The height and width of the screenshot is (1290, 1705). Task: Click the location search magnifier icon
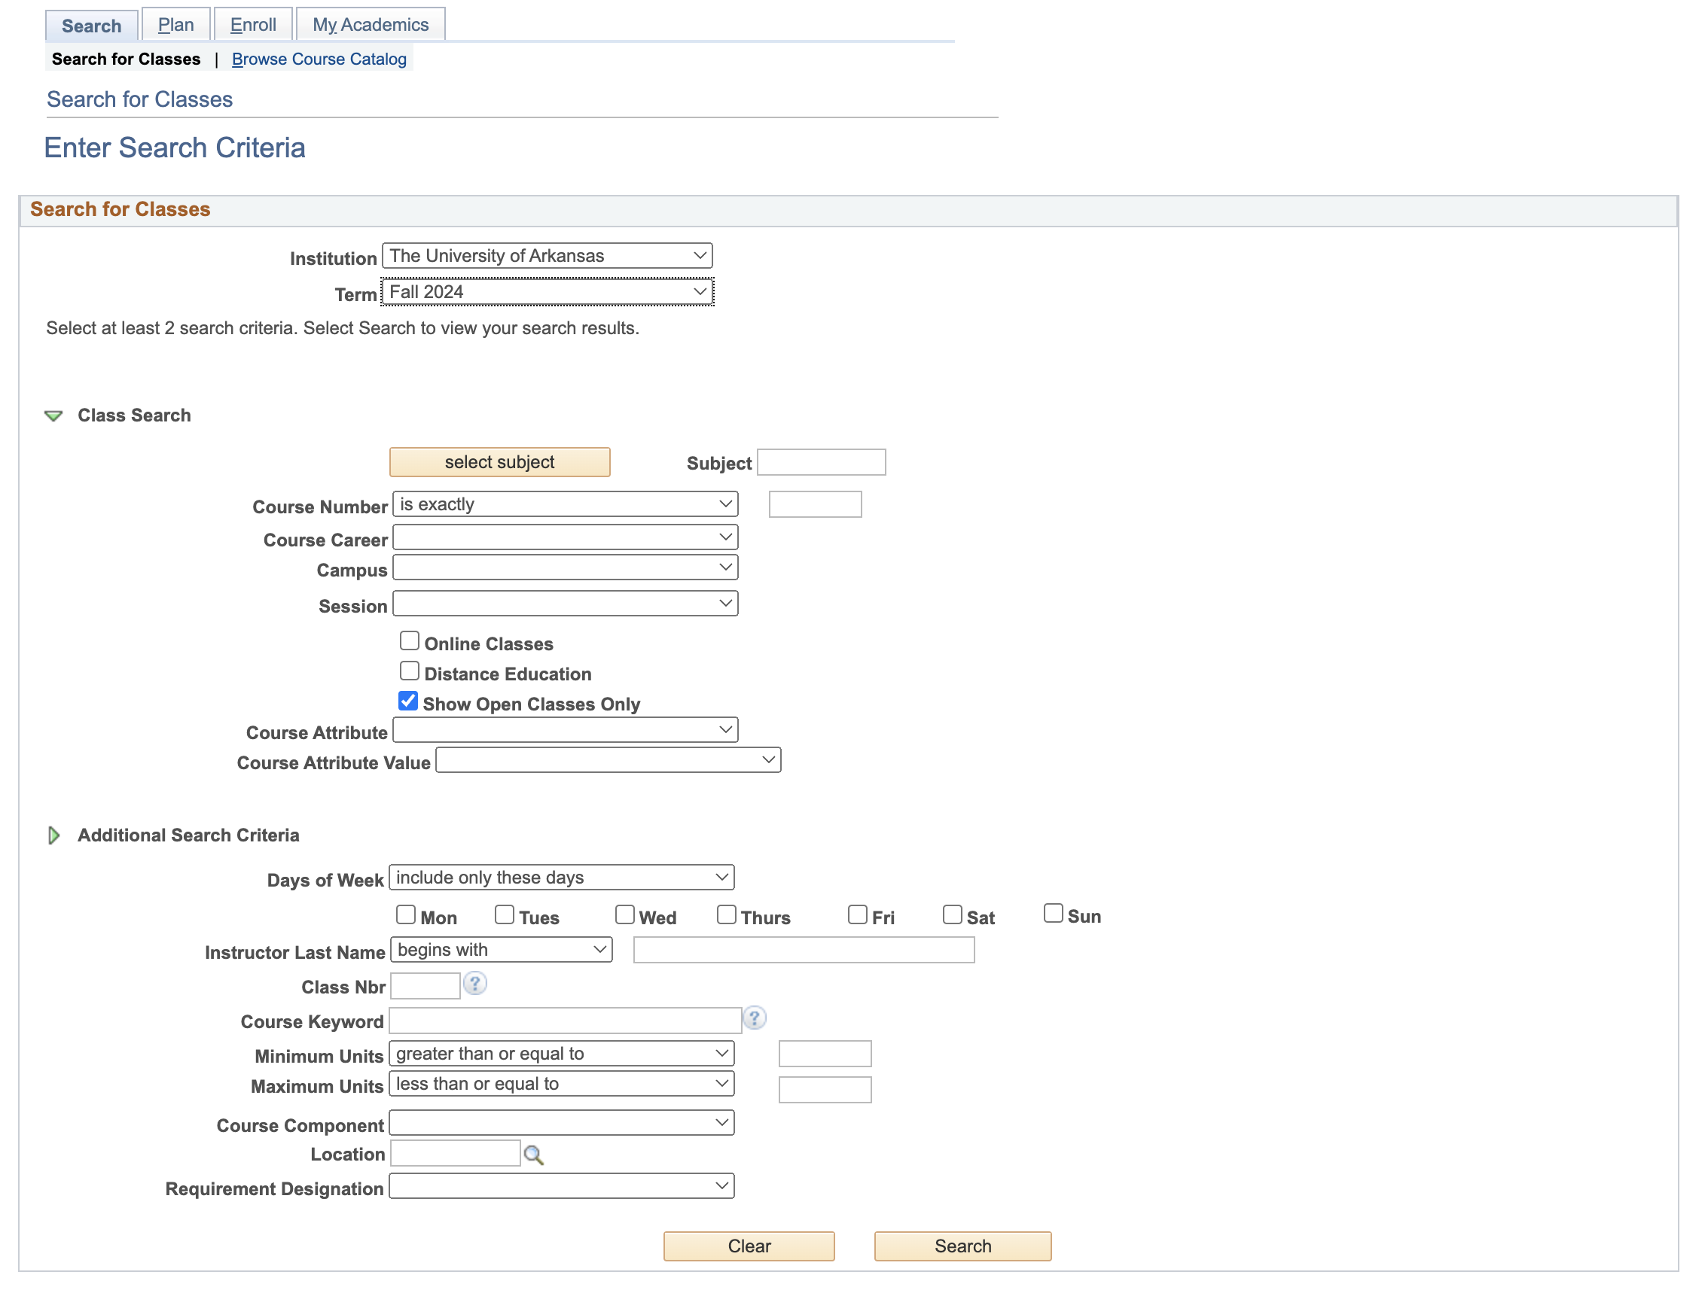pyautogui.click(x=535, y=1155)
